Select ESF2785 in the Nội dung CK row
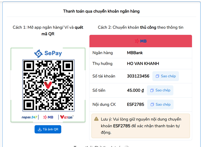 [x=135, y=104]
